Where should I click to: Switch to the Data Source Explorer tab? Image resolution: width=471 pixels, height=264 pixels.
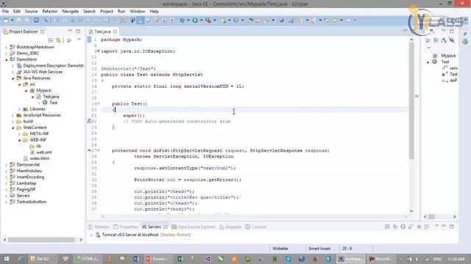[x=194, y=227]
